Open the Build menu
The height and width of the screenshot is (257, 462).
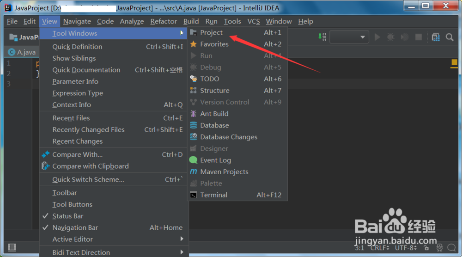191,21
